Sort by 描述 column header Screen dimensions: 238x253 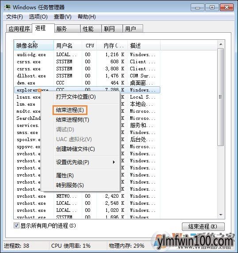(144, 46)
